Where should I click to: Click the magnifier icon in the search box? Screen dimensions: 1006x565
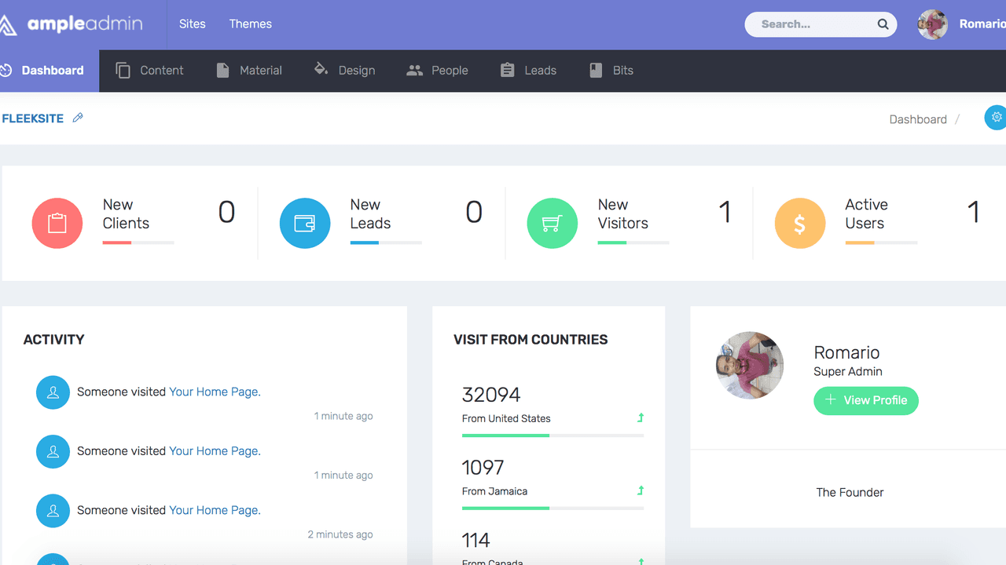(883, 24)
